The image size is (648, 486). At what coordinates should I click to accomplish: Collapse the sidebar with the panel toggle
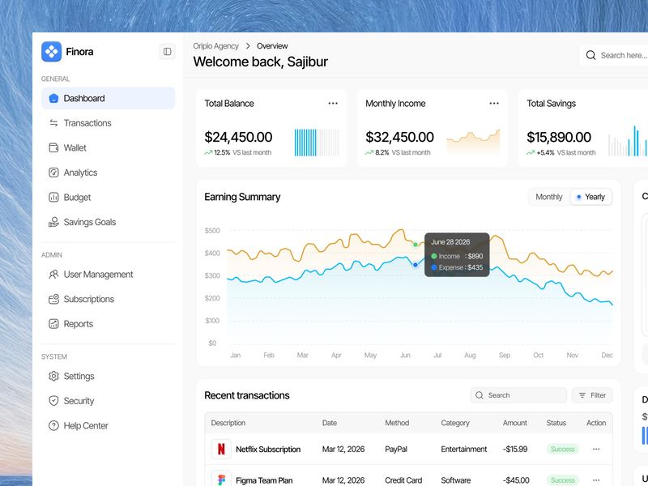pyautogui.click(x=166, y=51)
